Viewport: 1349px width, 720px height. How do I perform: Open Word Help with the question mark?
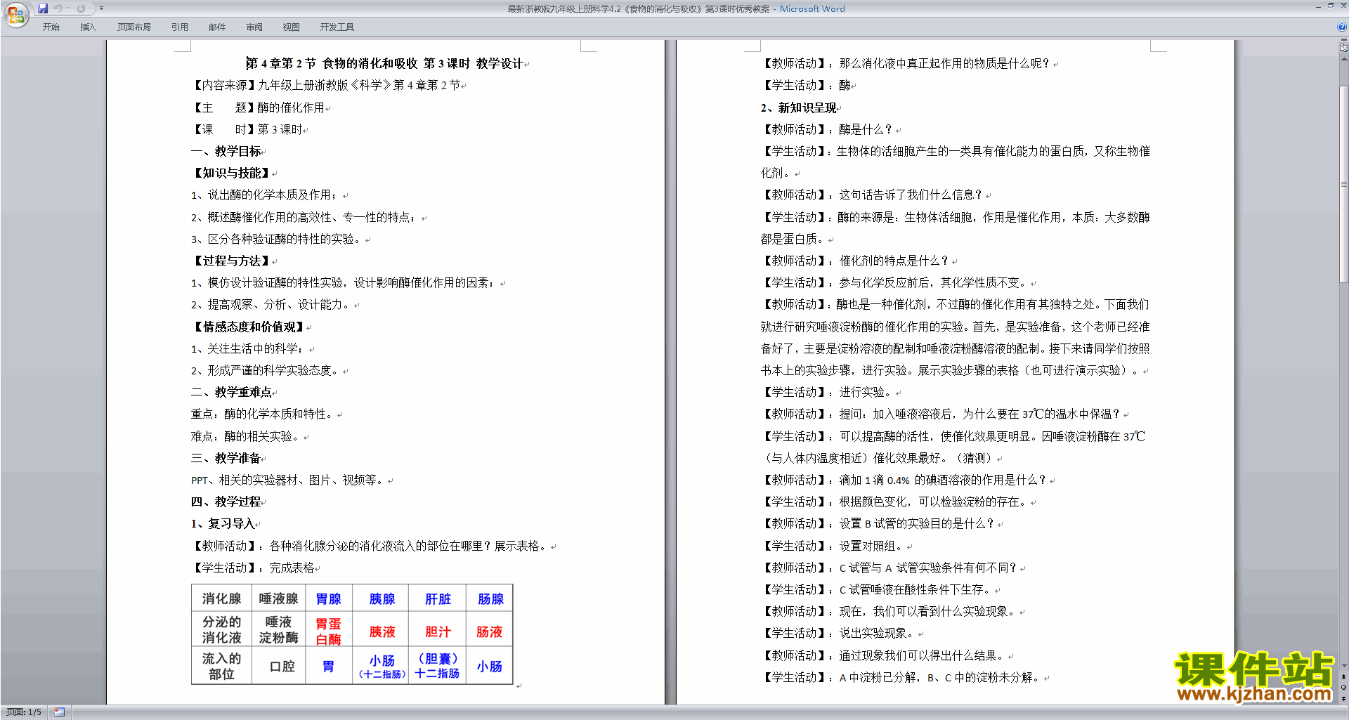pos(1342,27)
